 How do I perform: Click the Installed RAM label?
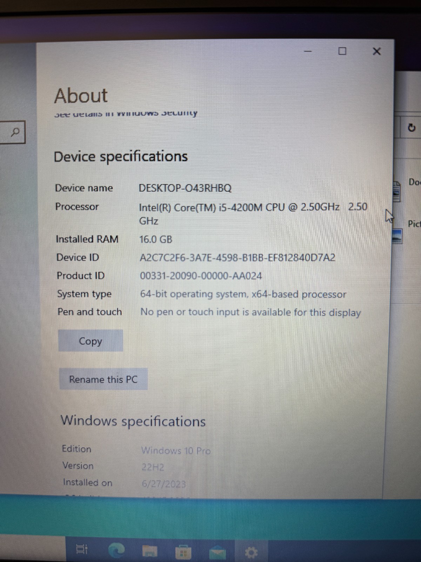tap(87, 239)
